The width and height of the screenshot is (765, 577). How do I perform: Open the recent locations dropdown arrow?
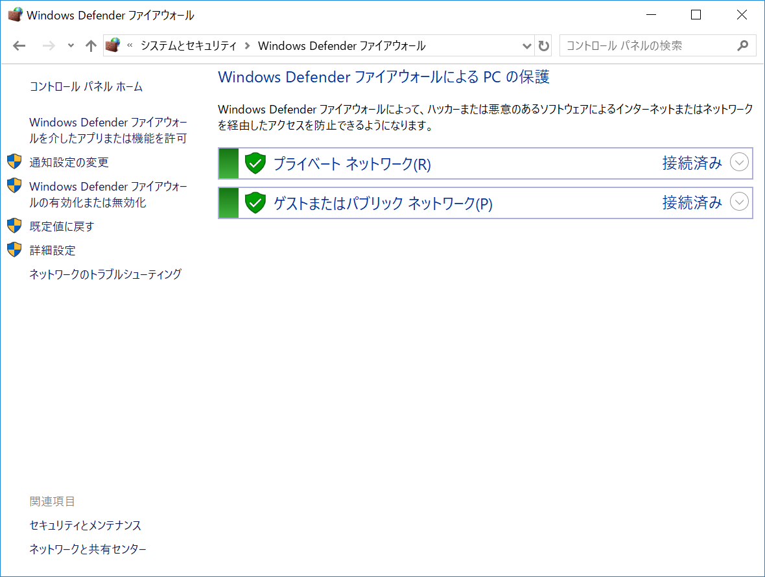click(71, 46)
